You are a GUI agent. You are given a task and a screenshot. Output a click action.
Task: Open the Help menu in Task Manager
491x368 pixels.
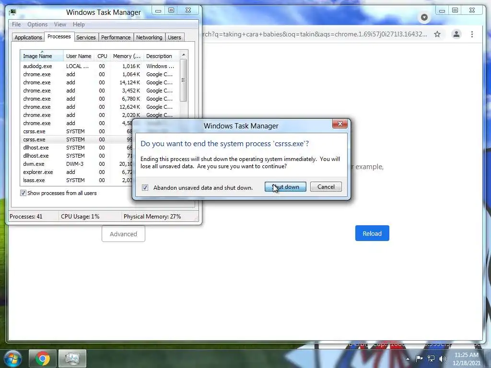coord(79,24)
